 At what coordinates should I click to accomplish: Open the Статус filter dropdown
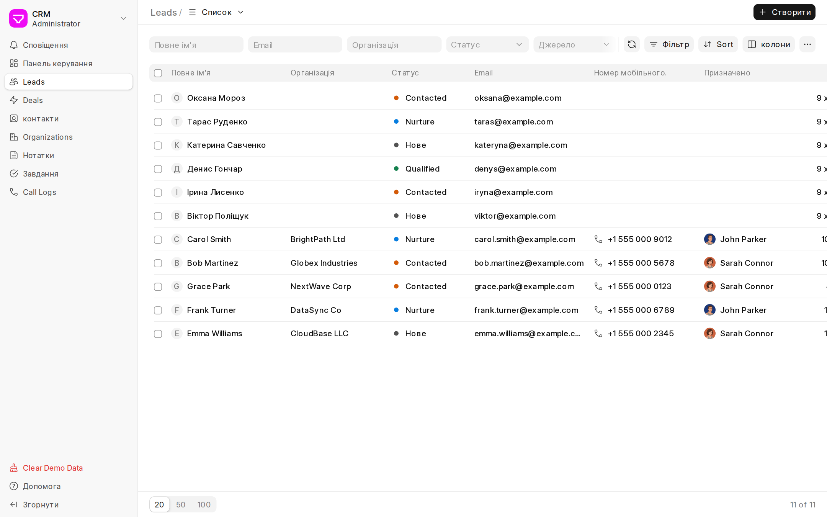pos(487,44)
